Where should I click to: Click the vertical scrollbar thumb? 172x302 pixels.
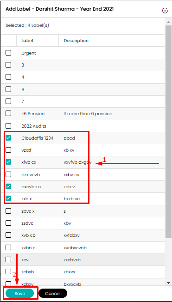[x=169, y=132]
